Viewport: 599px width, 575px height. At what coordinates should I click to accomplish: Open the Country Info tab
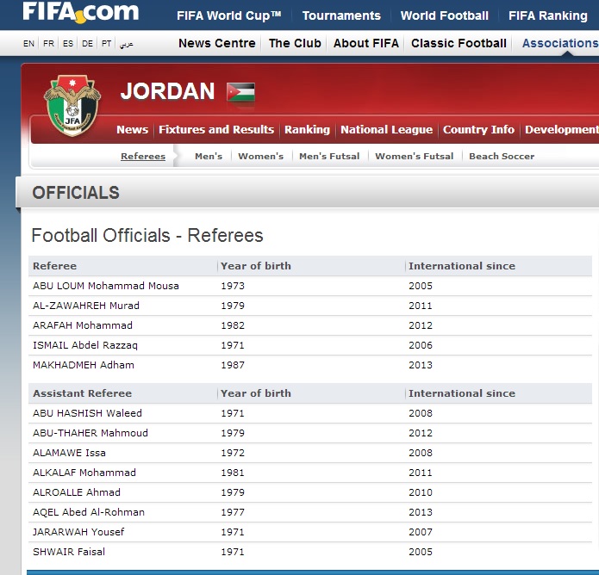(478, 130)
